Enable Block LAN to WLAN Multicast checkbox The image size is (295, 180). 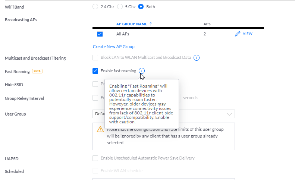tap(95, 58)
